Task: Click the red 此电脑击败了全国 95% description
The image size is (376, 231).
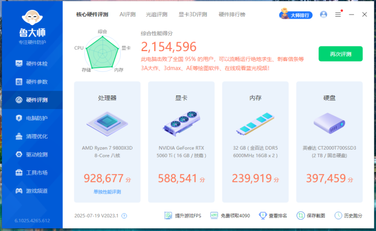Action: click(x=222, y=64)
